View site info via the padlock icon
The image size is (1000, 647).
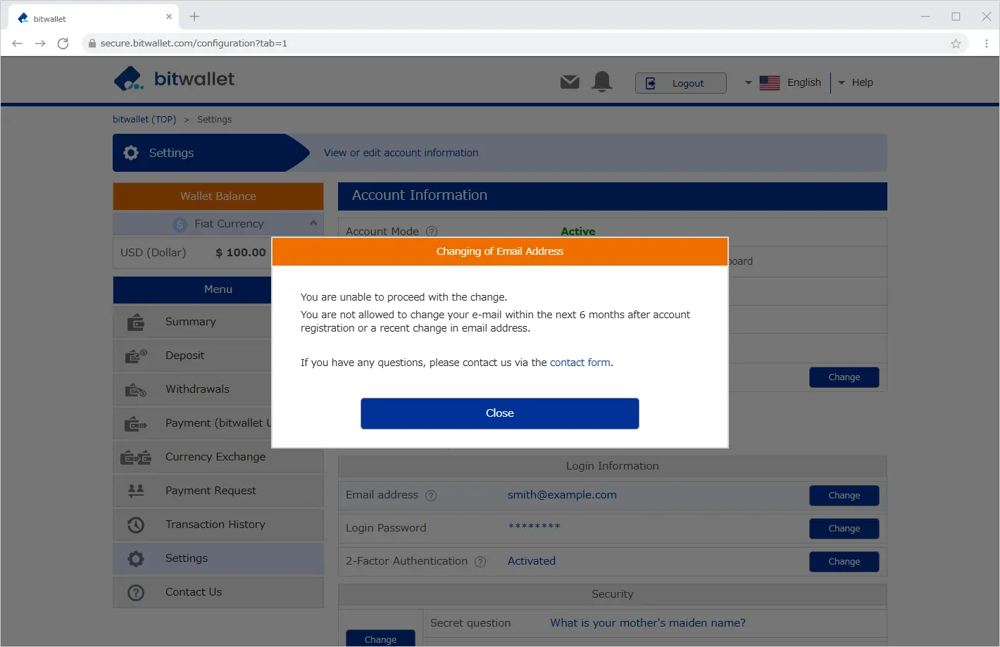coord(92,44)
